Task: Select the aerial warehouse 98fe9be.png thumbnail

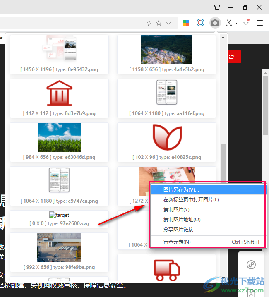Action: 59,247
